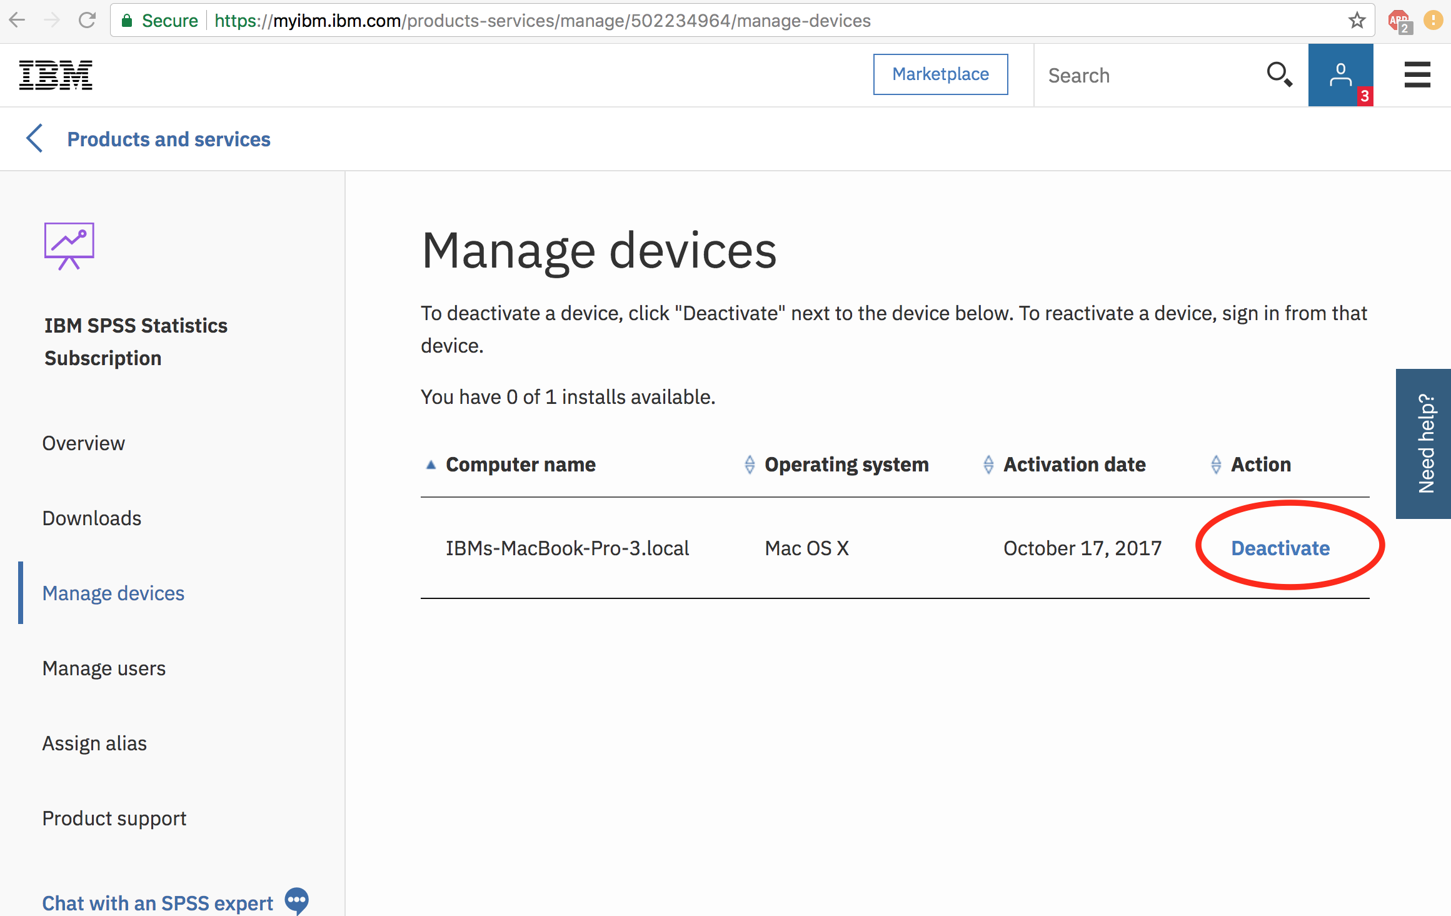Click the installs available text
This screenshot has height=916, width=1451.
(568, 397)
